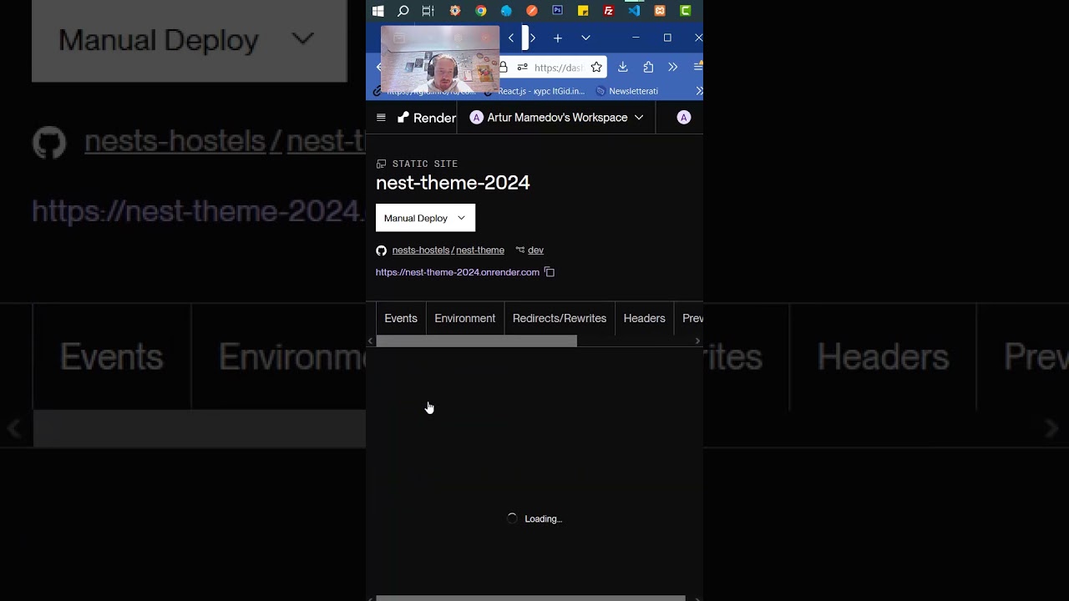Open https://nest-theme-2024.onrender.com site URL
The image size is (1069, 601).
[458, 272]
